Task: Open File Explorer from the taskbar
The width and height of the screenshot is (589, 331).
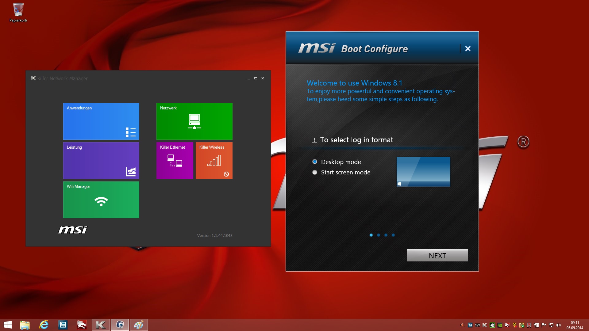Action: [x=25, y=325]
